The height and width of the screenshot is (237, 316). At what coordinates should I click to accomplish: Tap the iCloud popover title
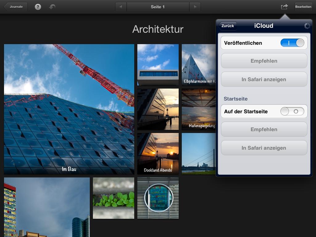tap(264, 26)
